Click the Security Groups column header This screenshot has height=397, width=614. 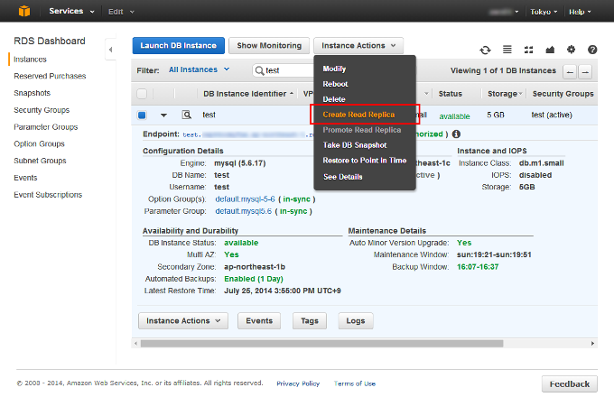[563, 94]
